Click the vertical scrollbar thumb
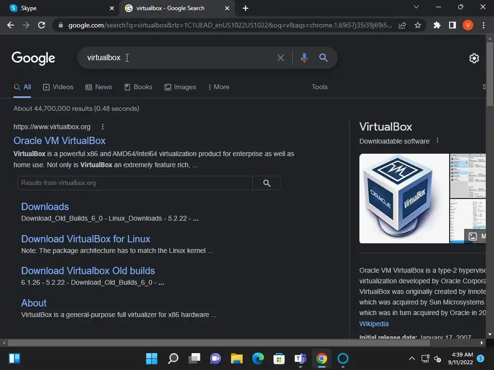This screenshot has width=494, height=370. (490, 74)
